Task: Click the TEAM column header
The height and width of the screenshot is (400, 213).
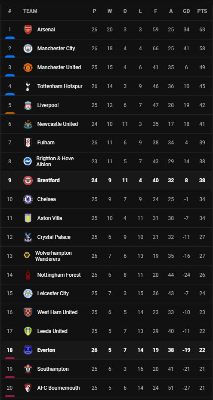Action: (x=30, y=11)
